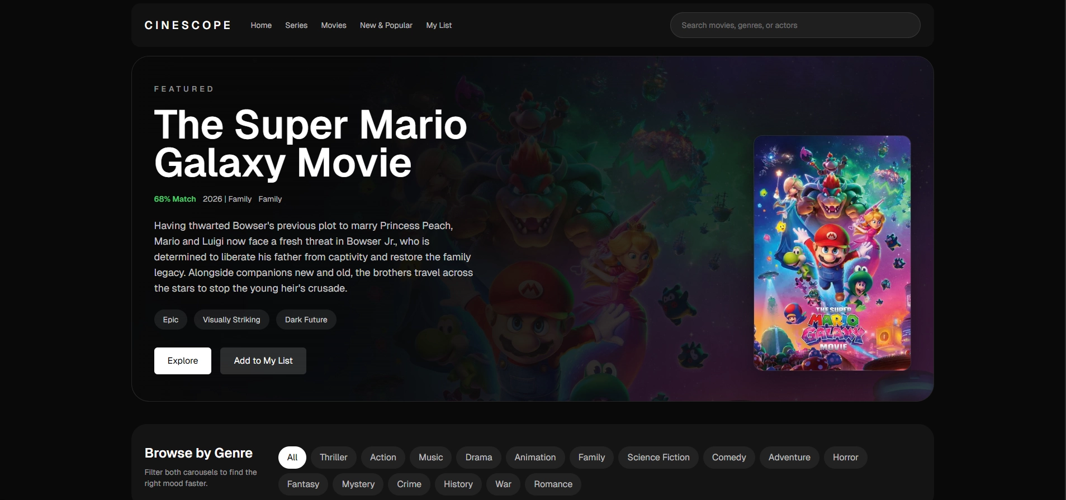Open the Movies page
Image resolution: width=1066 pixels, height=500 pixels.
334,25
